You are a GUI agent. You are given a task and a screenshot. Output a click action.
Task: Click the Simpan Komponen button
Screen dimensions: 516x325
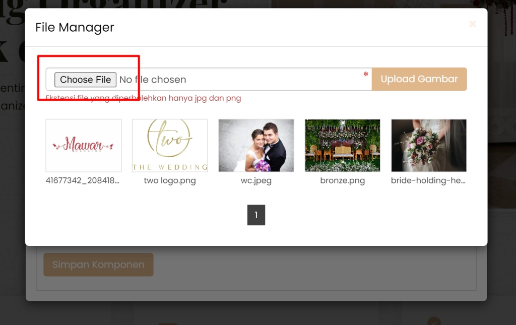(x=98, y=265)
